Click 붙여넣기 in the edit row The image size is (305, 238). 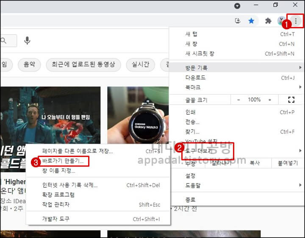point(288,163)
